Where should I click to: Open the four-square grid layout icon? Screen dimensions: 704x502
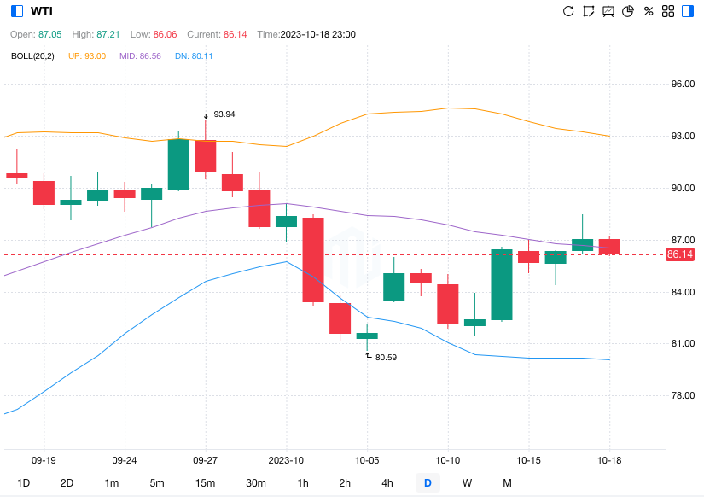point(668,11)
